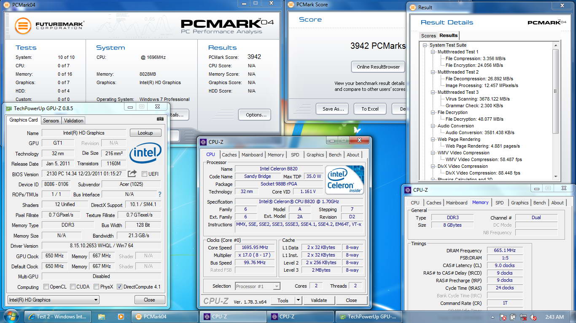
Task: Switch to Scores tab in Result window
Action: click(428, 36)
